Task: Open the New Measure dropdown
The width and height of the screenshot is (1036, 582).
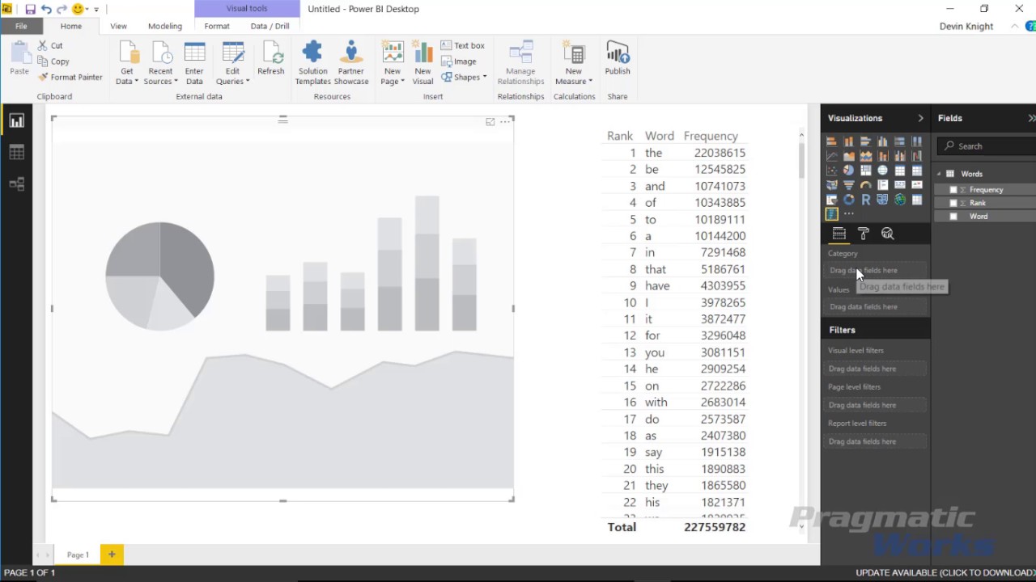Action: tap(573, 76)
